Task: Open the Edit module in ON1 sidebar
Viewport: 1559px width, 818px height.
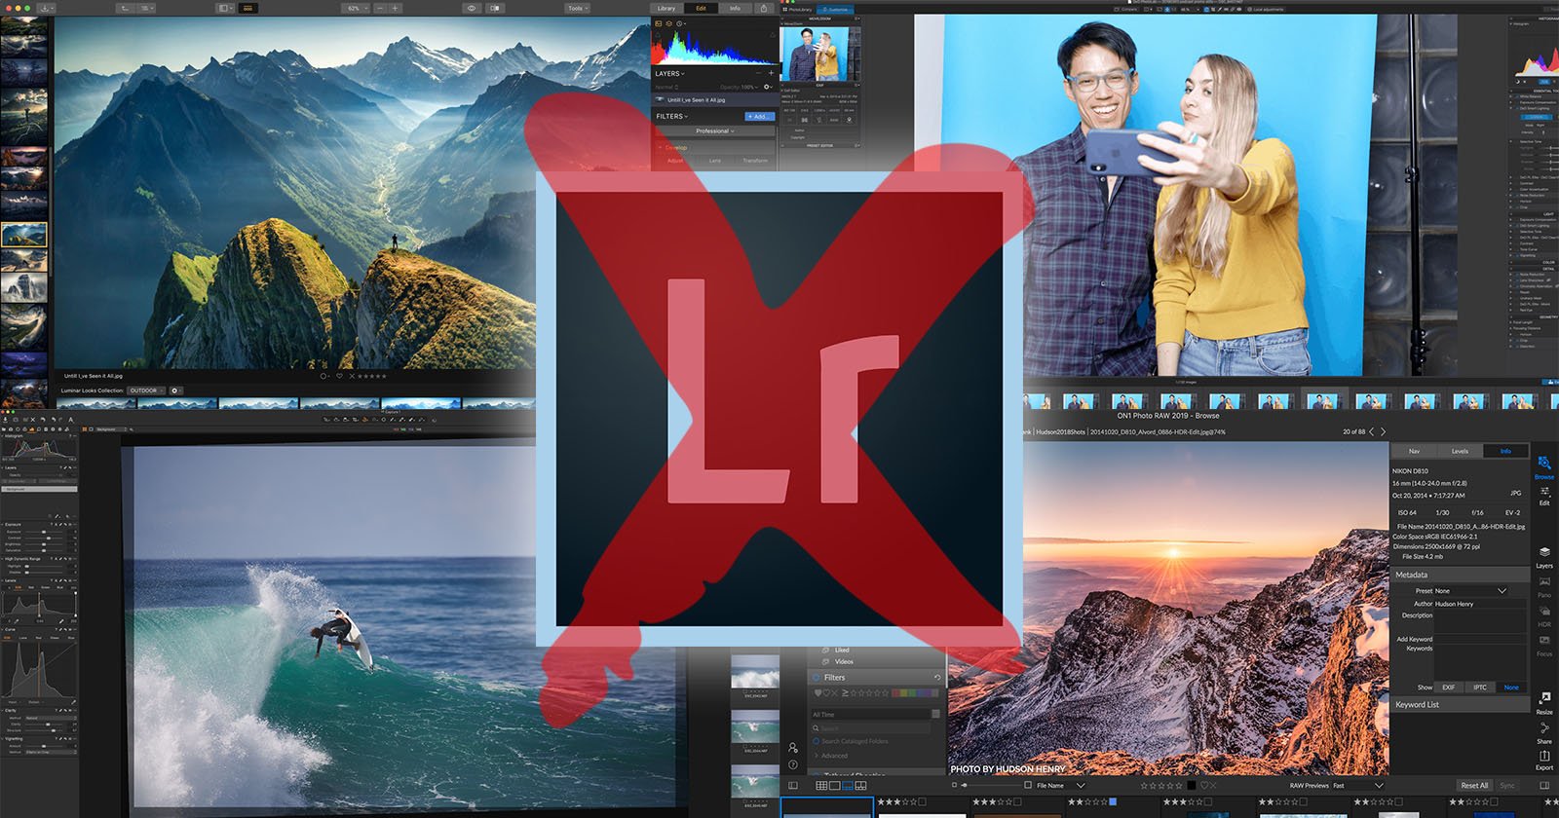Action: [x=1544, y=495]
